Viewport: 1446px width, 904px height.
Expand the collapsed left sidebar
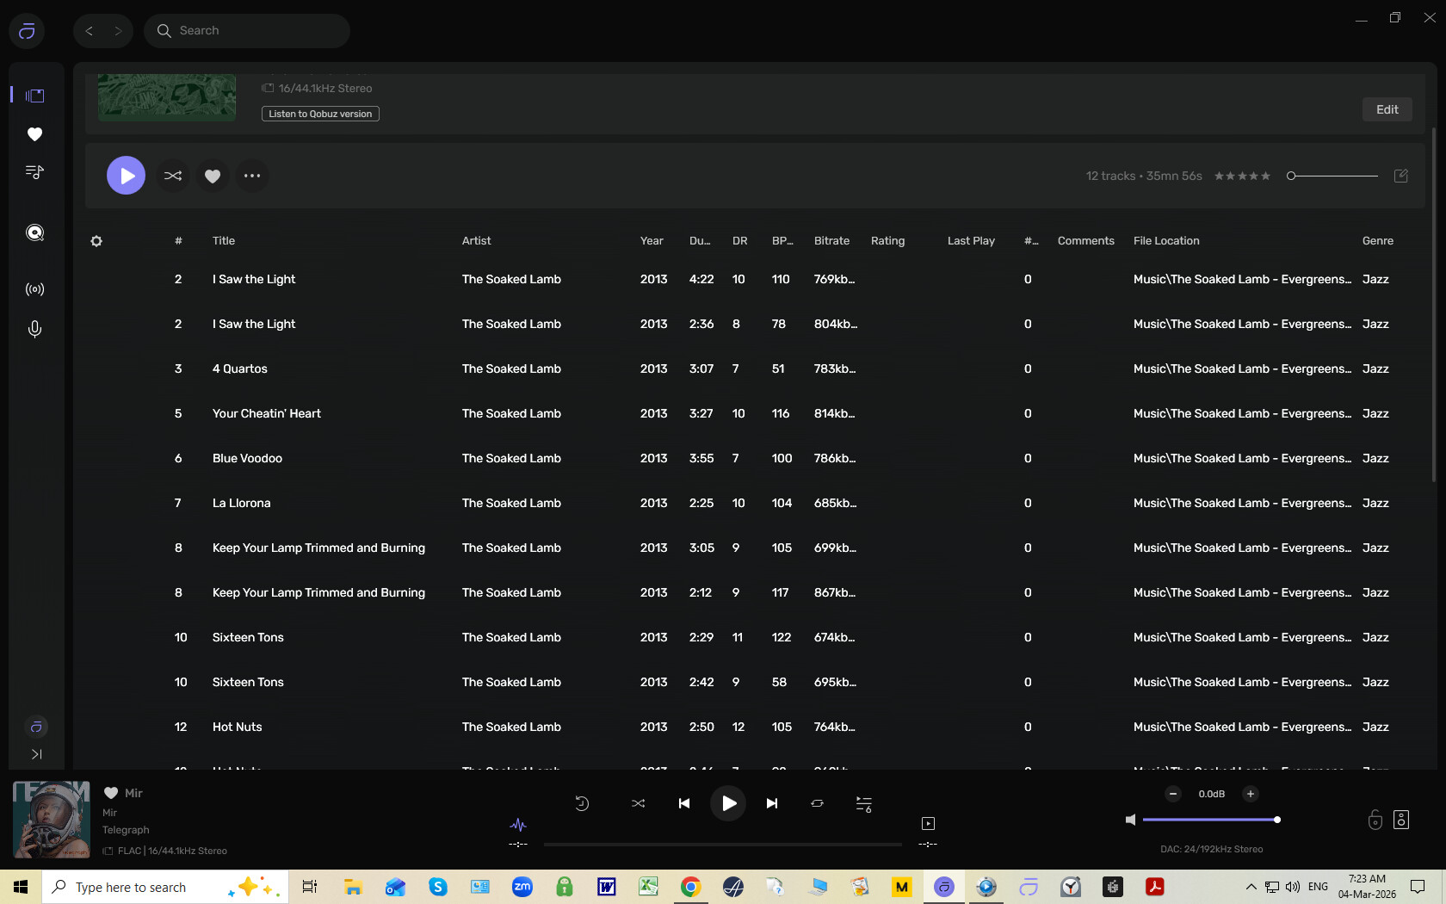pos(36,754)
